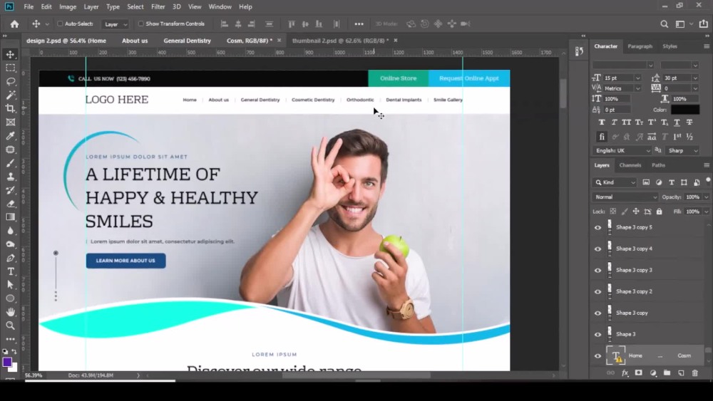Click the purple foreground color swatch
Image resolution: width=713 pixels, height=401 pixels.
click(6, 362)
